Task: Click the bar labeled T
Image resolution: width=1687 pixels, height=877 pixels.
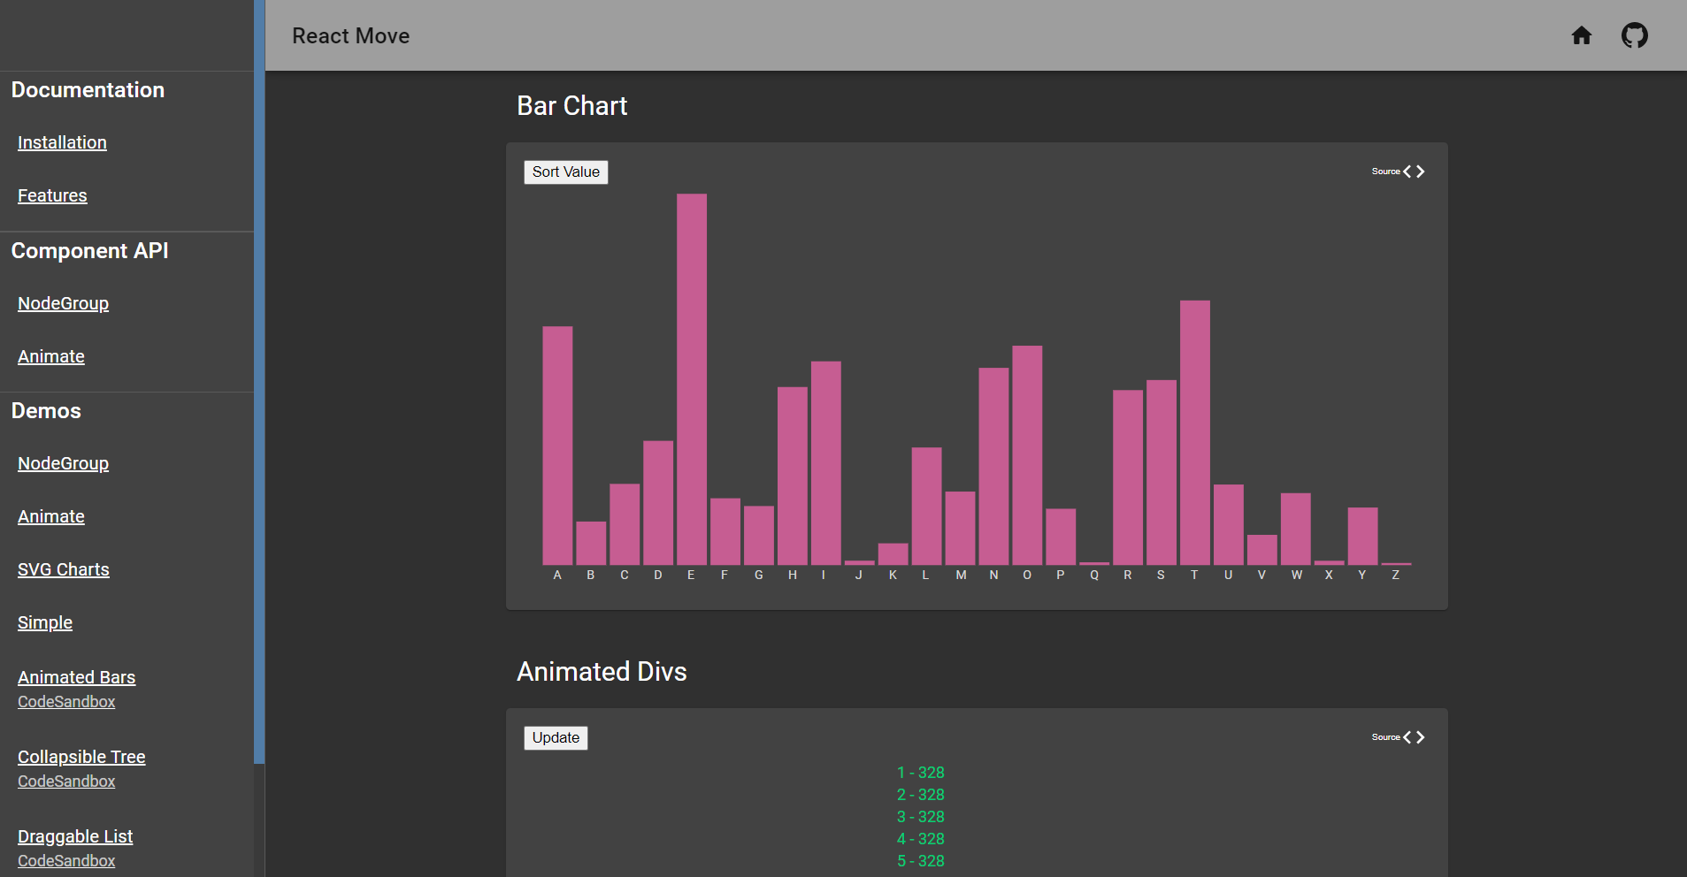Action: coord(1195,432)
